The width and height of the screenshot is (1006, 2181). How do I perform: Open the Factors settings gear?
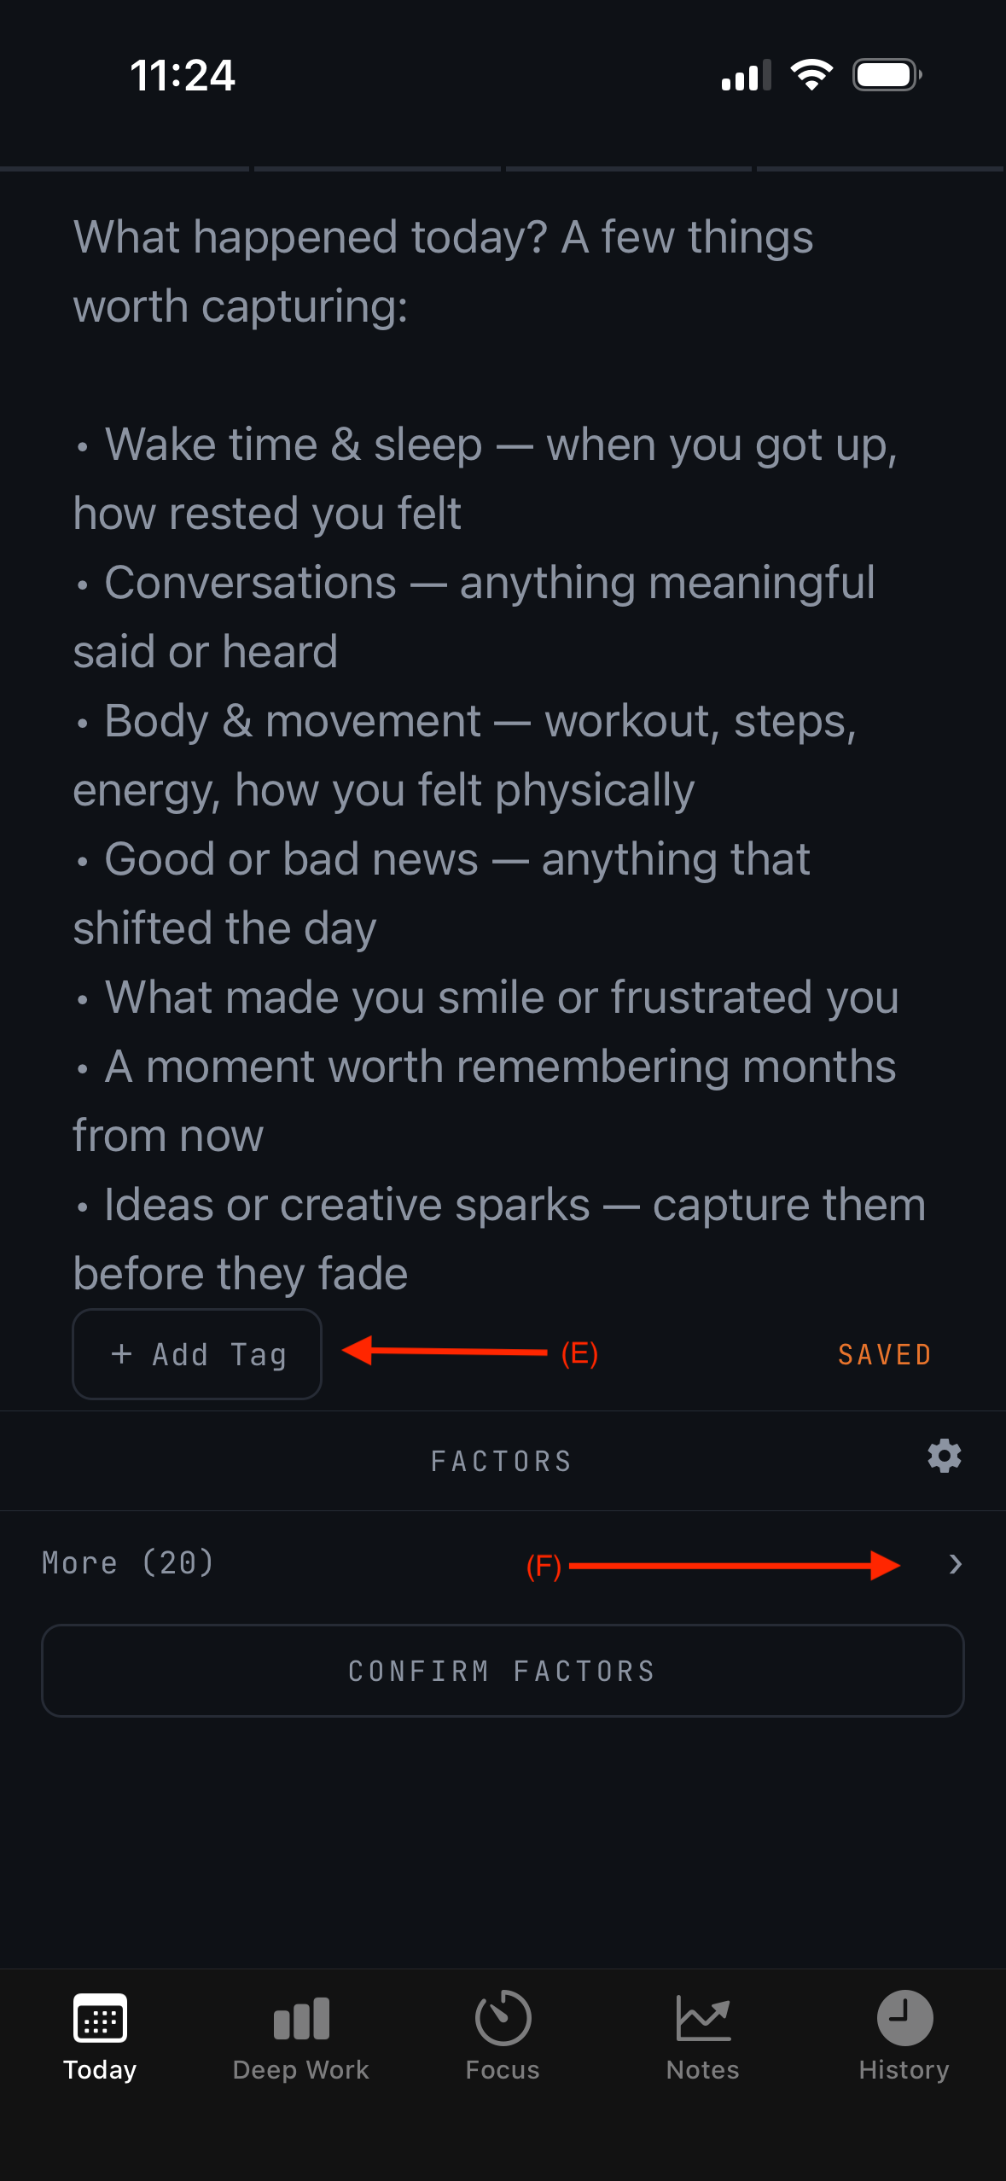tap(945, 1456)
